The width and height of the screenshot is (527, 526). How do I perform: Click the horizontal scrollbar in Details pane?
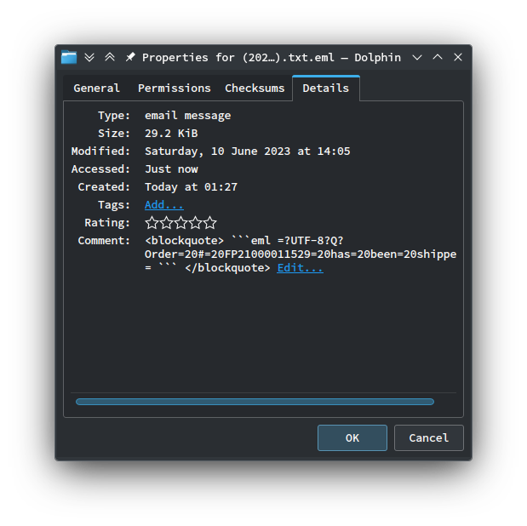pos(255,402)
